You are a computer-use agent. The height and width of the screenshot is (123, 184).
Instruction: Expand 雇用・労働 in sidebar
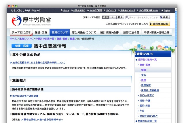pyautogui.click(x=138, y=106)
